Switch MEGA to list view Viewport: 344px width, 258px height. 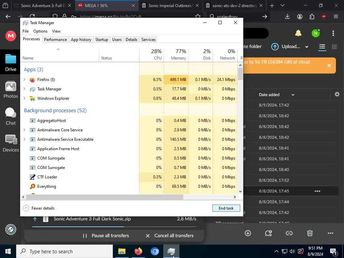pyautogui.click(x=322, y=46)
